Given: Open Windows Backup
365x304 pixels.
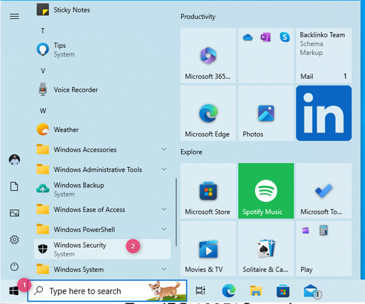Looking at the screenshot, I should click(102, 190).
